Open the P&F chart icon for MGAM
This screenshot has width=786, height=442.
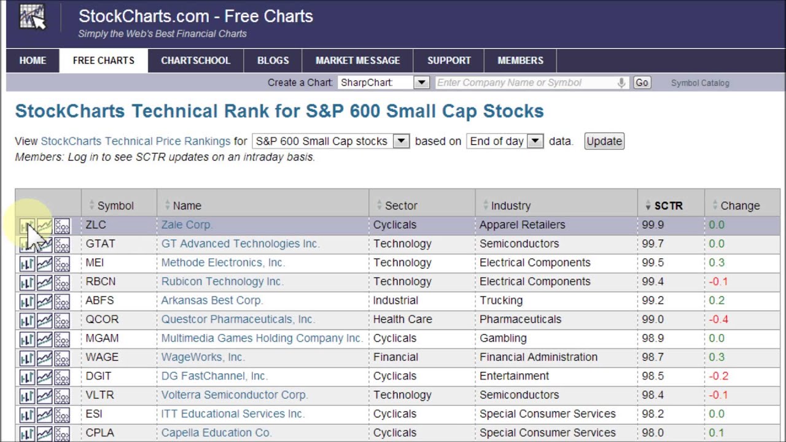62,340
